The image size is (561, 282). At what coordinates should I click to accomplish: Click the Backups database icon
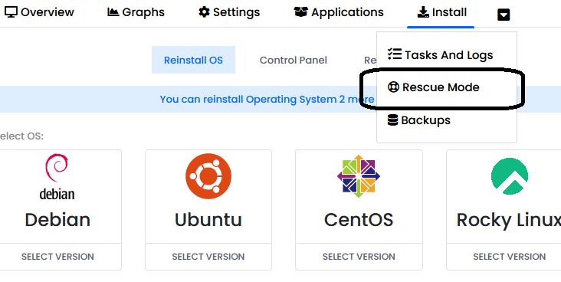pos(392,120)
